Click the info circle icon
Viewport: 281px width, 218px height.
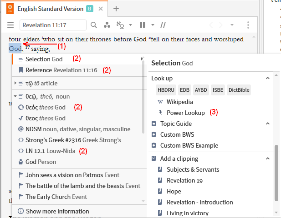pyautogui.click(x=20, y=211)
